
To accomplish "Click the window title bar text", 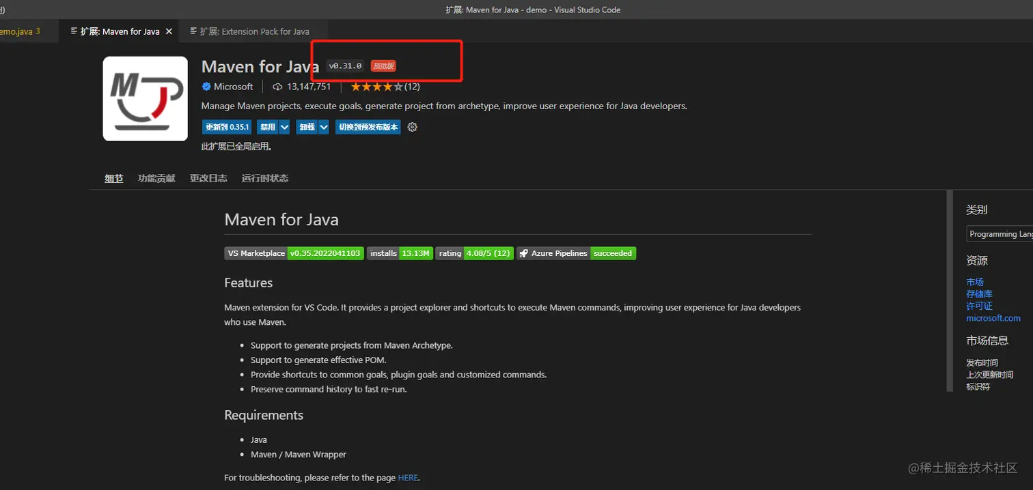I will coord(533,10).
